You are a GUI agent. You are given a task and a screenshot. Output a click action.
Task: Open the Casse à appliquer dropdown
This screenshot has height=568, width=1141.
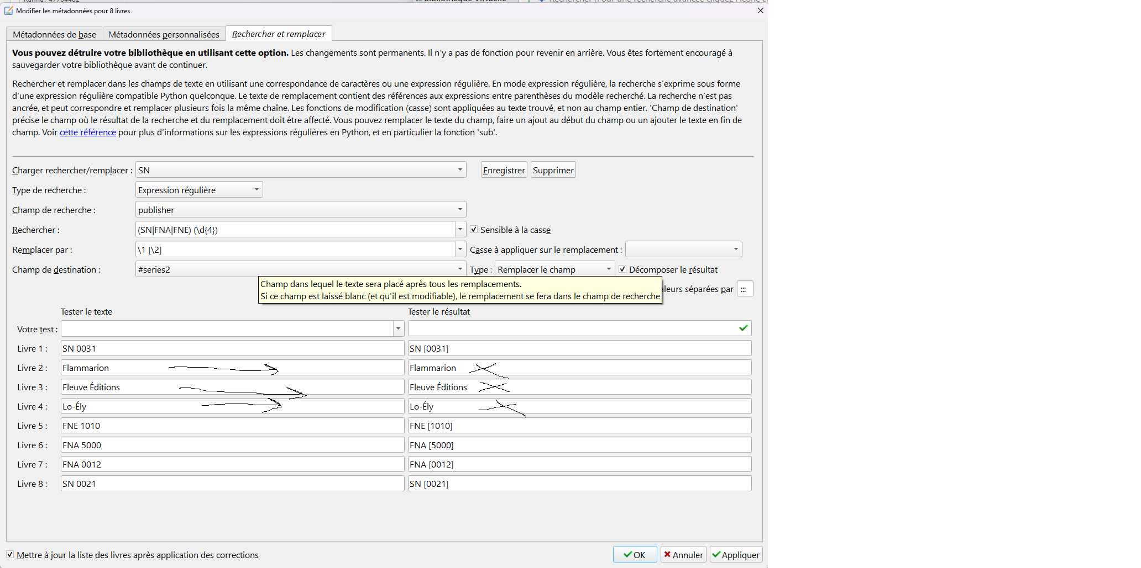pos(683,250)
